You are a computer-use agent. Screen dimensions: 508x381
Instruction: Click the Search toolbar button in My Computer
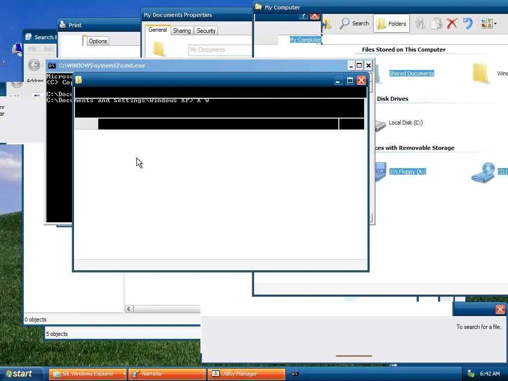(x=354, y=23)
